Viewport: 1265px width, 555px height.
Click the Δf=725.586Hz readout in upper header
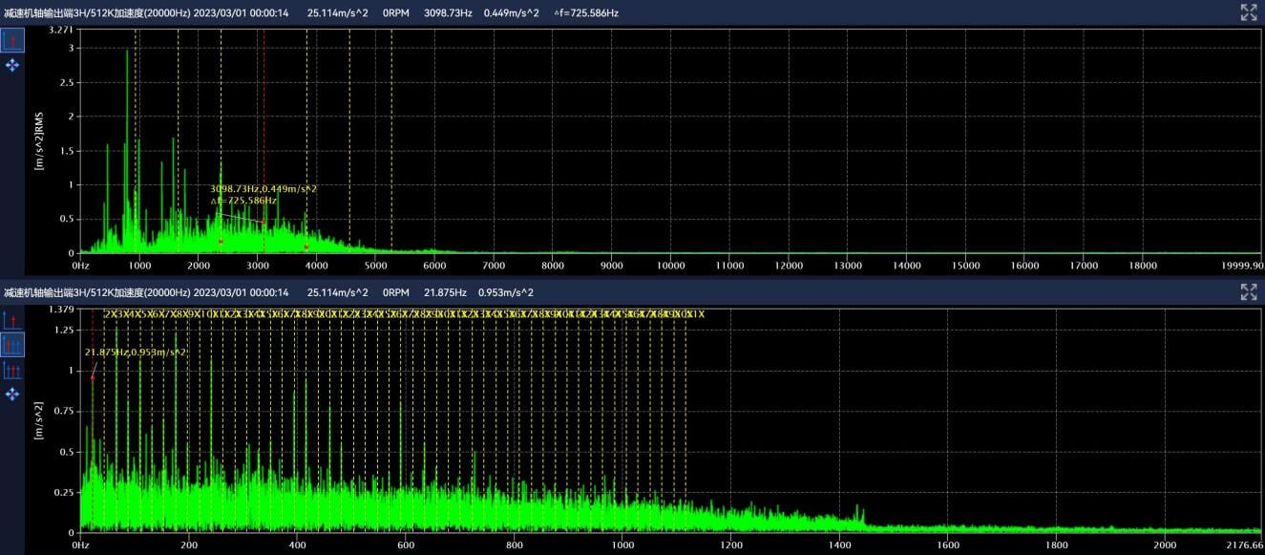click(585, 12)
